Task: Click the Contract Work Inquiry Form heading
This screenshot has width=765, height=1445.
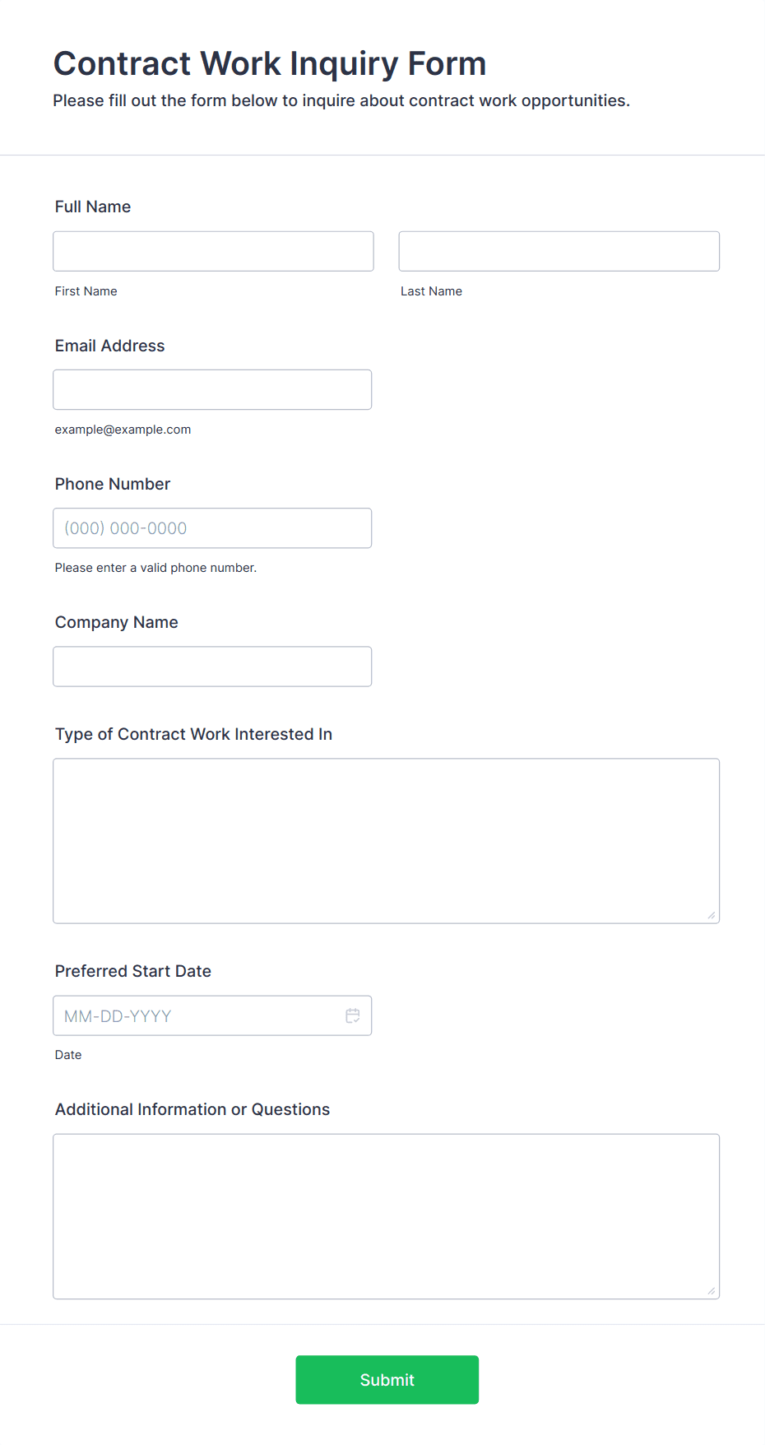Action: click(x=270, y=63)
